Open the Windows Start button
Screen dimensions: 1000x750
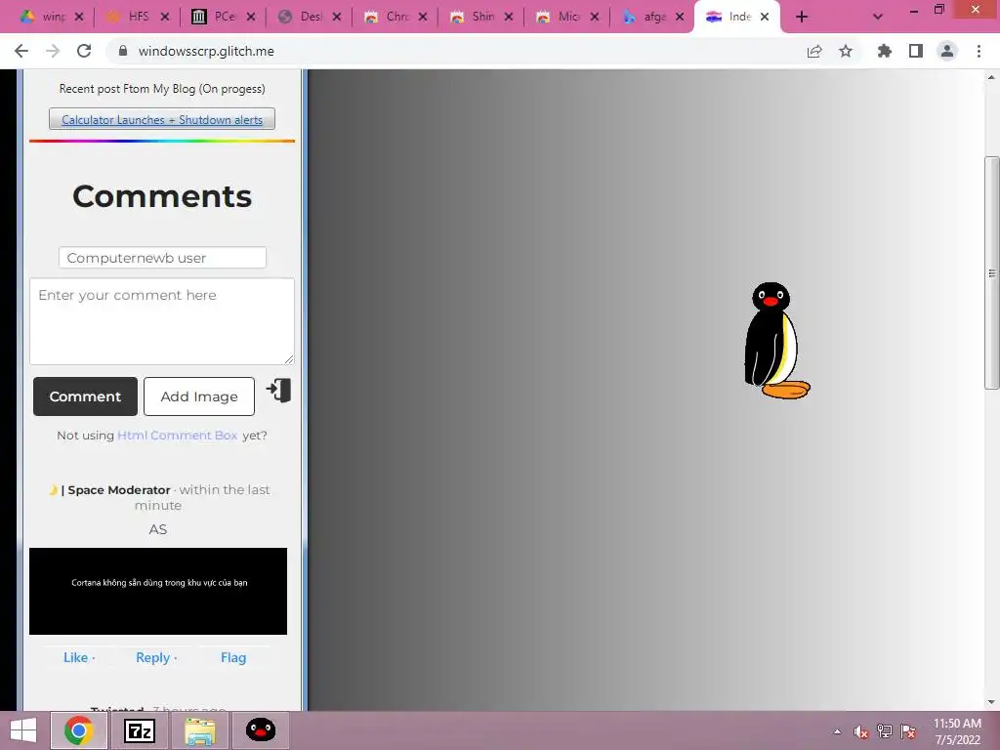(x=23, y=730)
